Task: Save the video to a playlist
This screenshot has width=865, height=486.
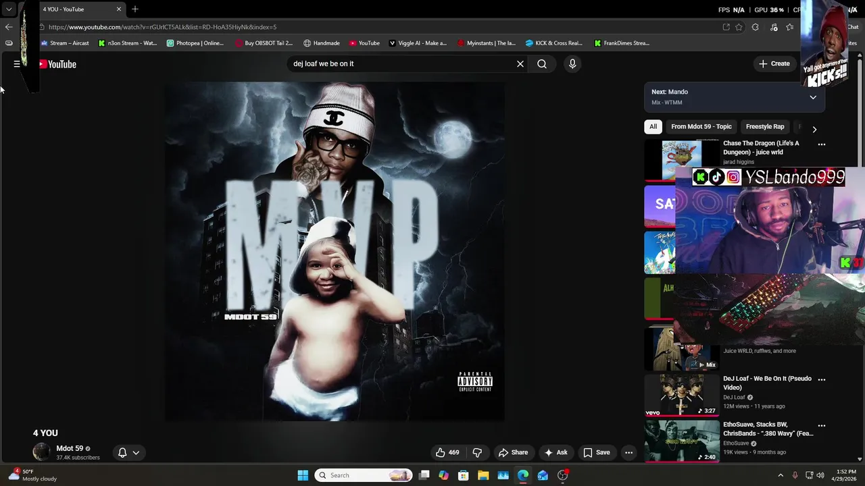Action: pyautogui.click(x=597, y=452)
